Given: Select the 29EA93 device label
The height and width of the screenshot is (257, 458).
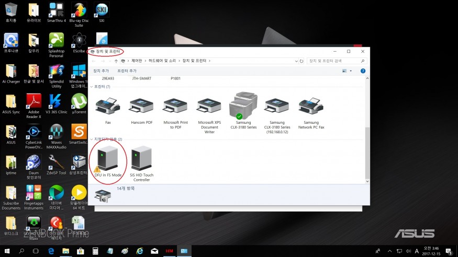Looking at the screenshot, I should (x=108, y=78).
